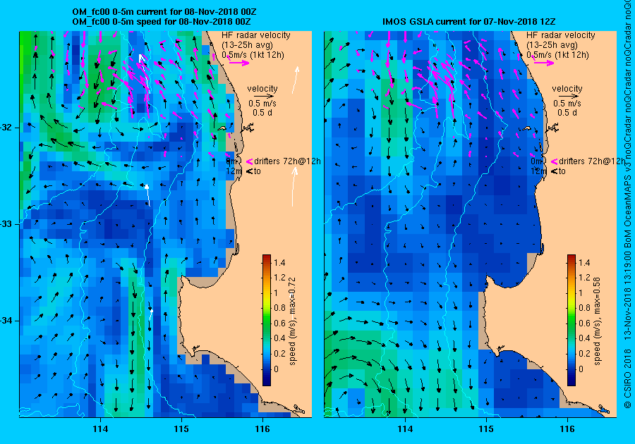This screenshot has width=635, height=444.
Task: Click longitude '116' under IMOS GSLA map
Action: coord(567,429)
